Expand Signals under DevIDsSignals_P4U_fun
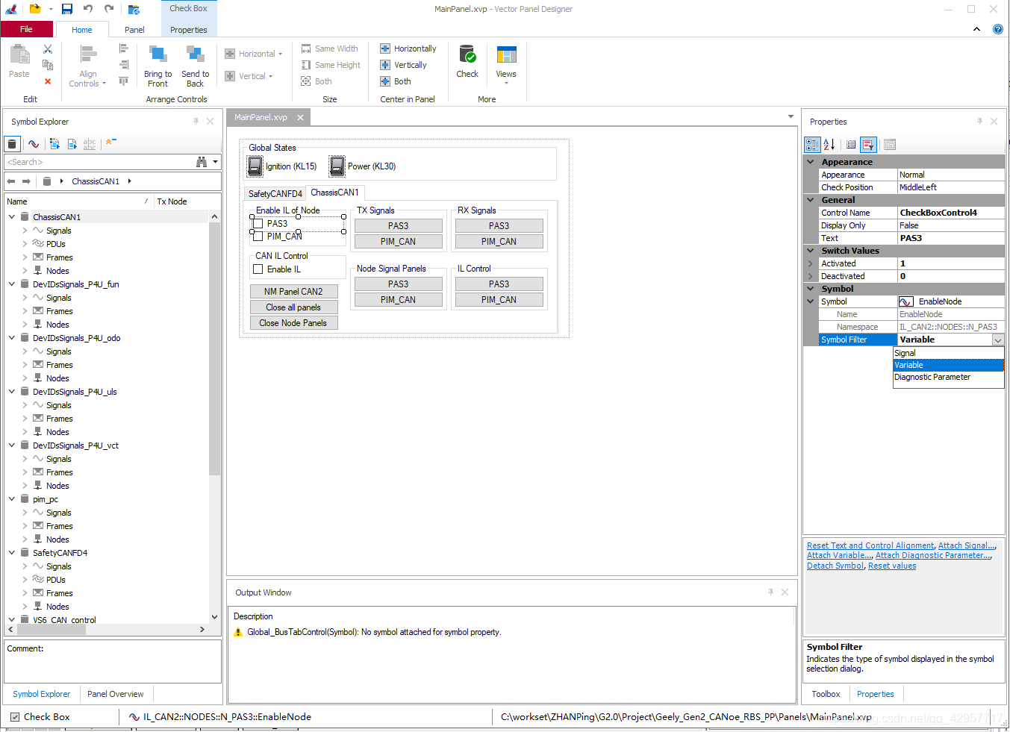1010x732 pixels. click(25, 298)
